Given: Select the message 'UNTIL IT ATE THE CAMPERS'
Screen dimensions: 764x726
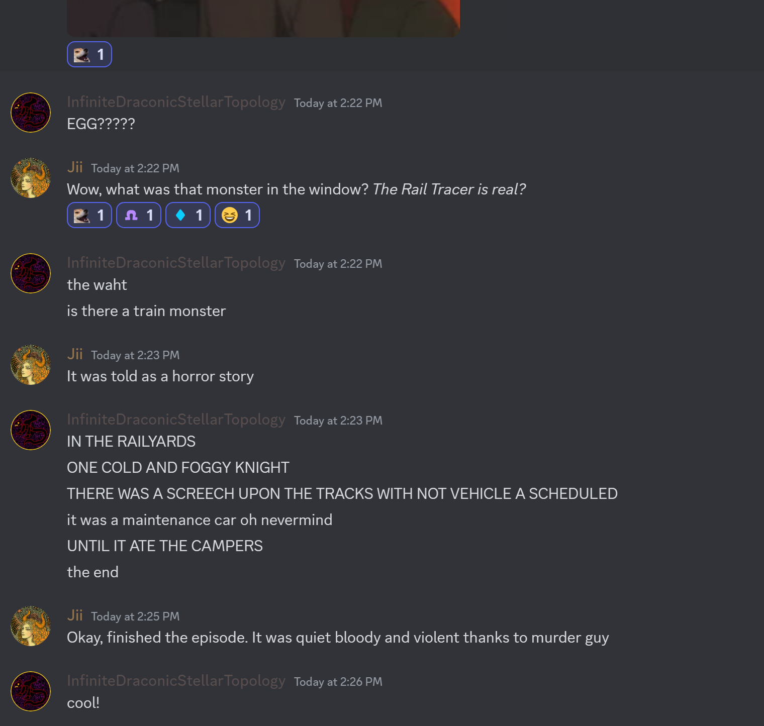Looking at the screenshot, I should 165,546.
